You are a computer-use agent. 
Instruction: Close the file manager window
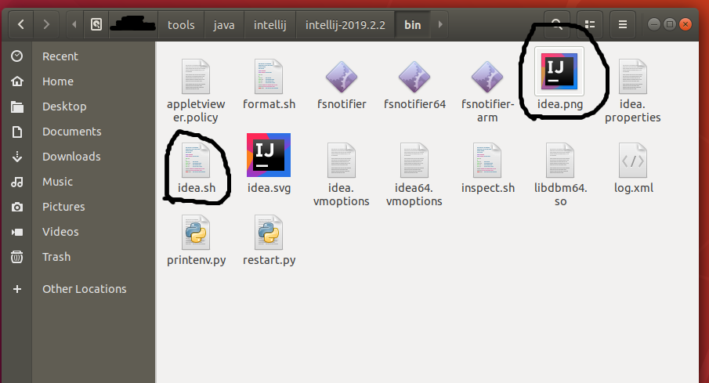685,24
